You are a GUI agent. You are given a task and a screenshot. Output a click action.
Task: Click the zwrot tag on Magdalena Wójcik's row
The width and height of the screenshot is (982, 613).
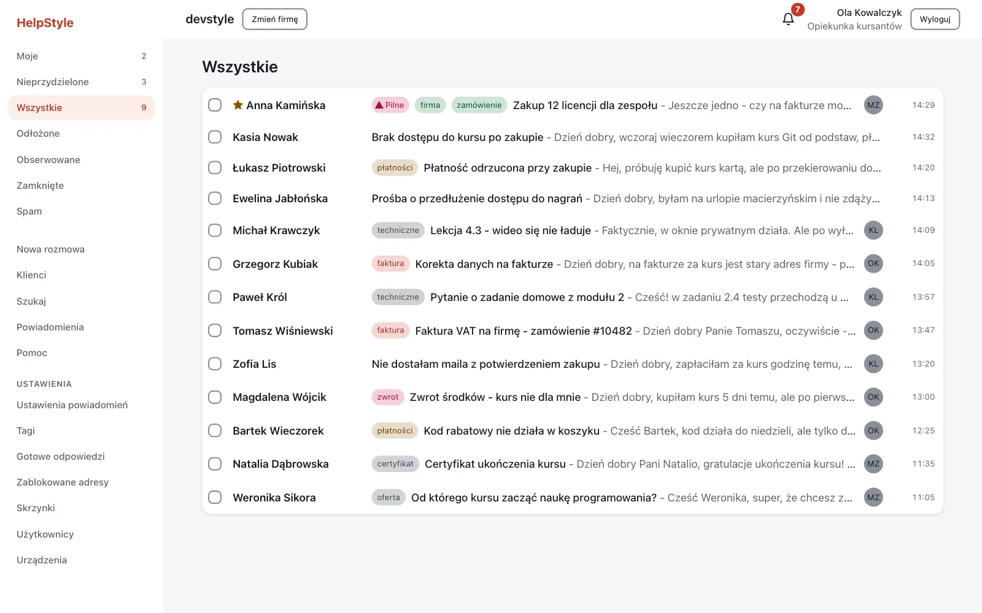point(388,397)
